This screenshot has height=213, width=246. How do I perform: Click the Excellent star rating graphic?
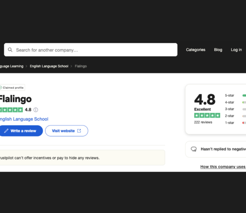click(207, 115)
